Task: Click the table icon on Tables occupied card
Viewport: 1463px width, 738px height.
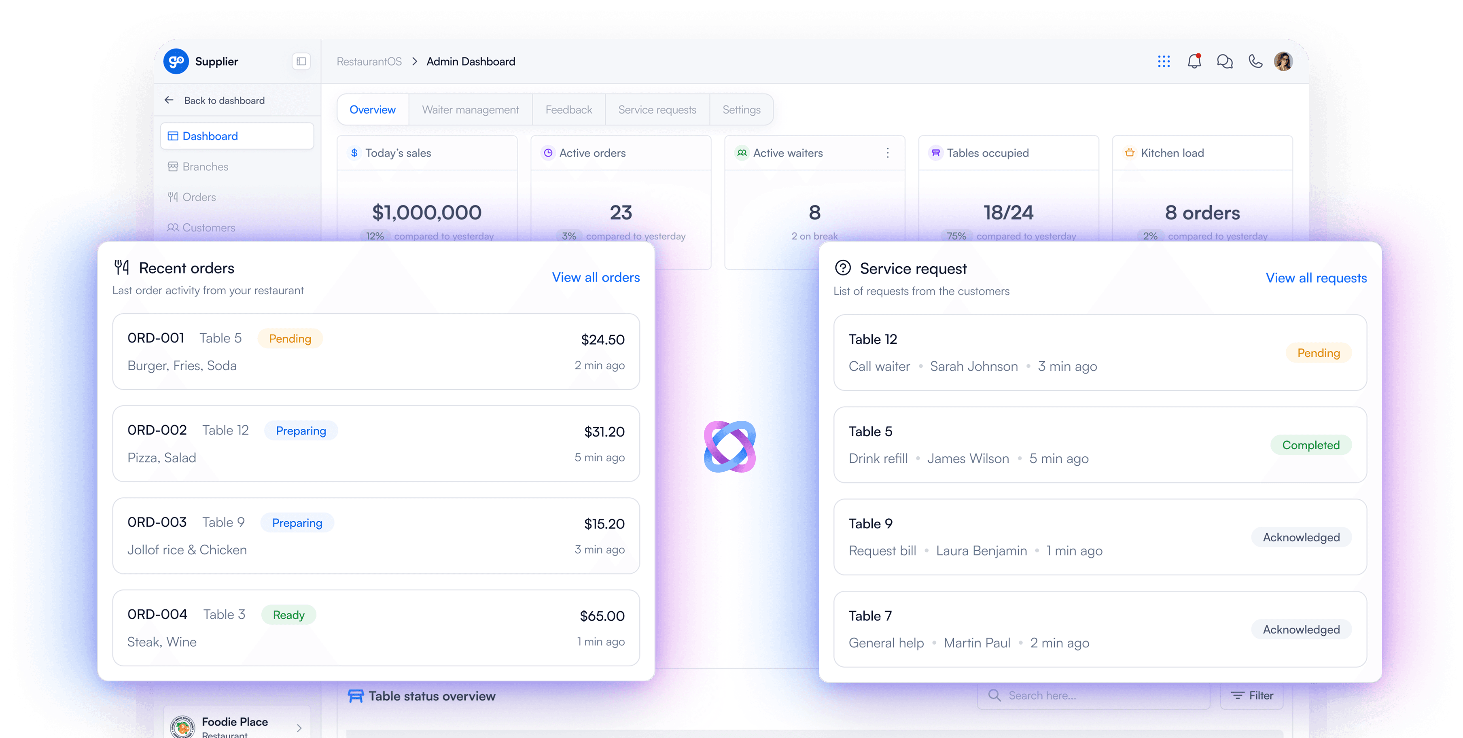Action: 935,153
